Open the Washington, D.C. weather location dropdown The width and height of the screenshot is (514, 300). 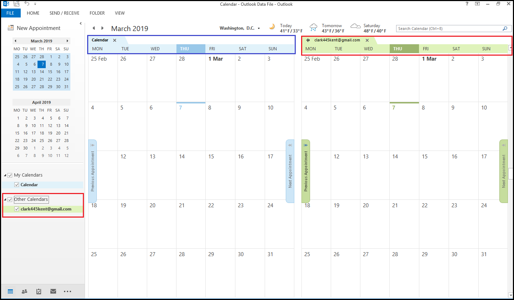point(259,29)
